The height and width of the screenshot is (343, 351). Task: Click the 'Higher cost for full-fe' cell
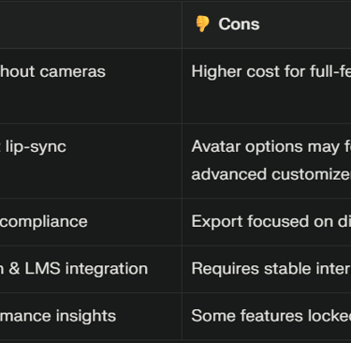tap(267, 85)
